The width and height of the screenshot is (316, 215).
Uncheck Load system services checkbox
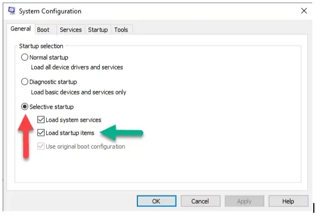[x=41, y=119]
